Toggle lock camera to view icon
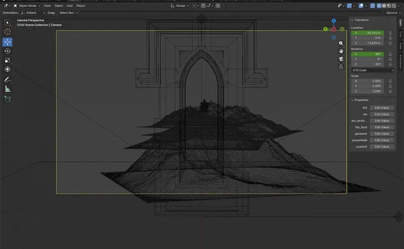 [x=341, y=67]
